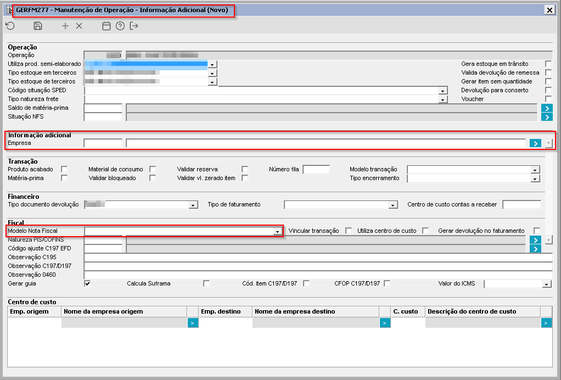Check Matéria-prima checkbox
Image resolution: width=561 pixels, height=380 pixels.
point(64,178)
